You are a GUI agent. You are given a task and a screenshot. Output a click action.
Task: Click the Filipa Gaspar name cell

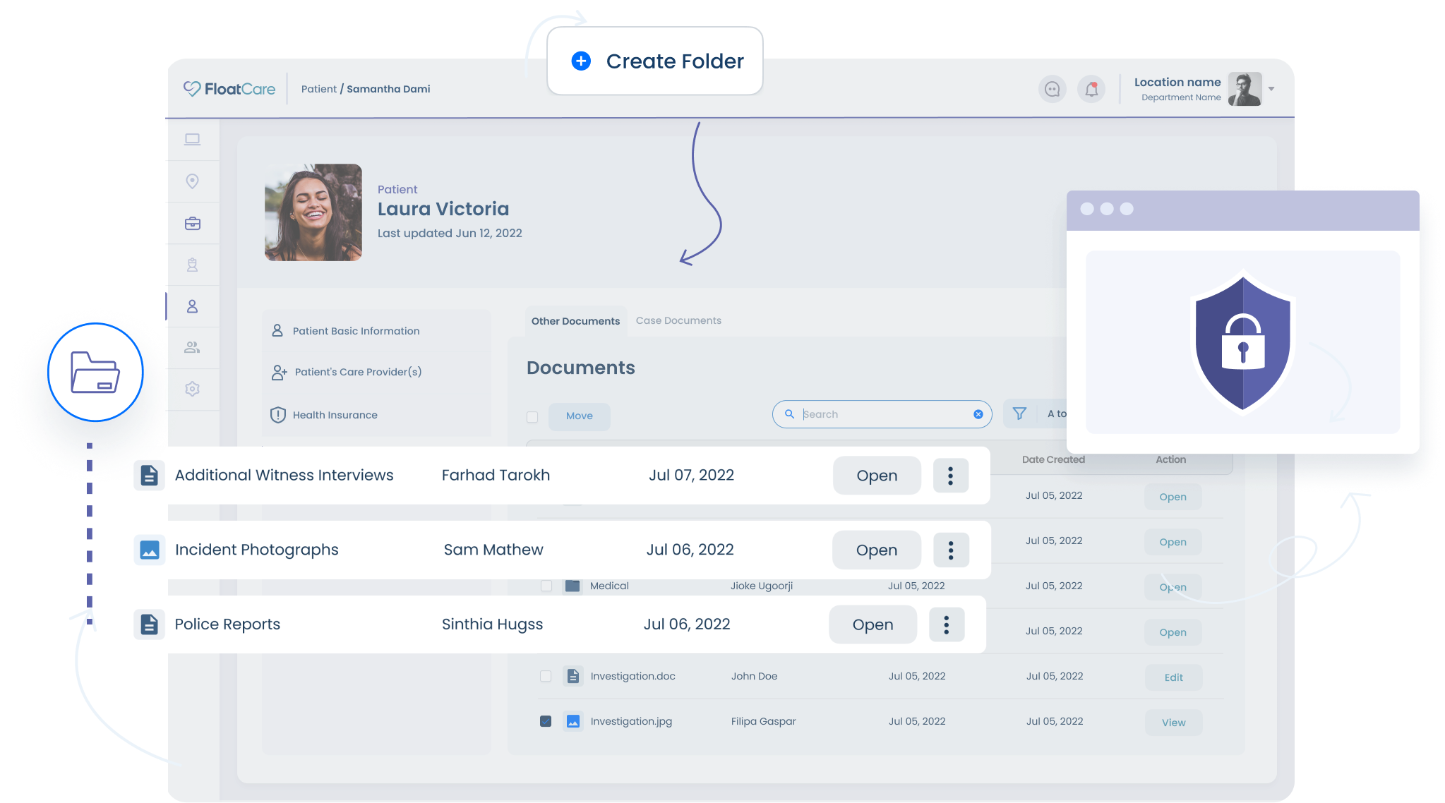(x=763, y=721)
